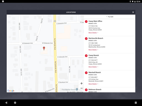Select the number 1 Casey Main Office marker
This screenshot has width=142, height=106.
coord(86,22)
